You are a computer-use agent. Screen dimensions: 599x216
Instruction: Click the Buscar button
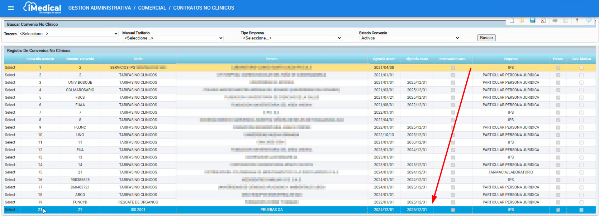(486, 38)
